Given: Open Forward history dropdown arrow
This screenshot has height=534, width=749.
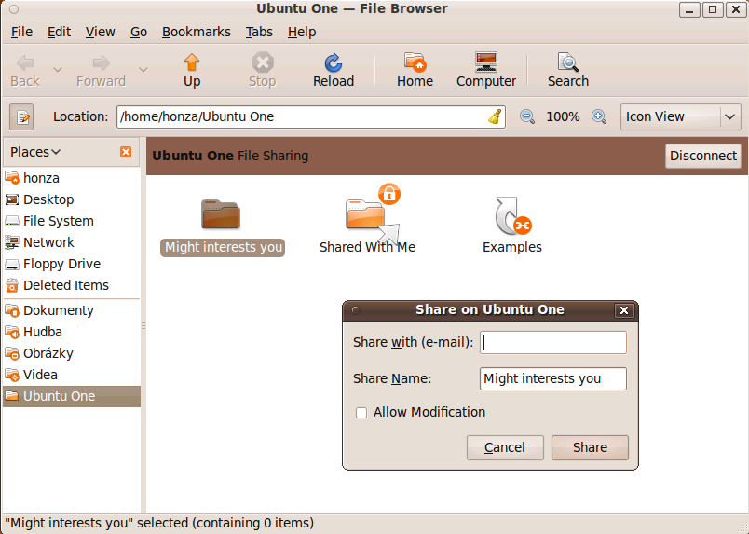Looking at the screenshot, I should 143,70.
